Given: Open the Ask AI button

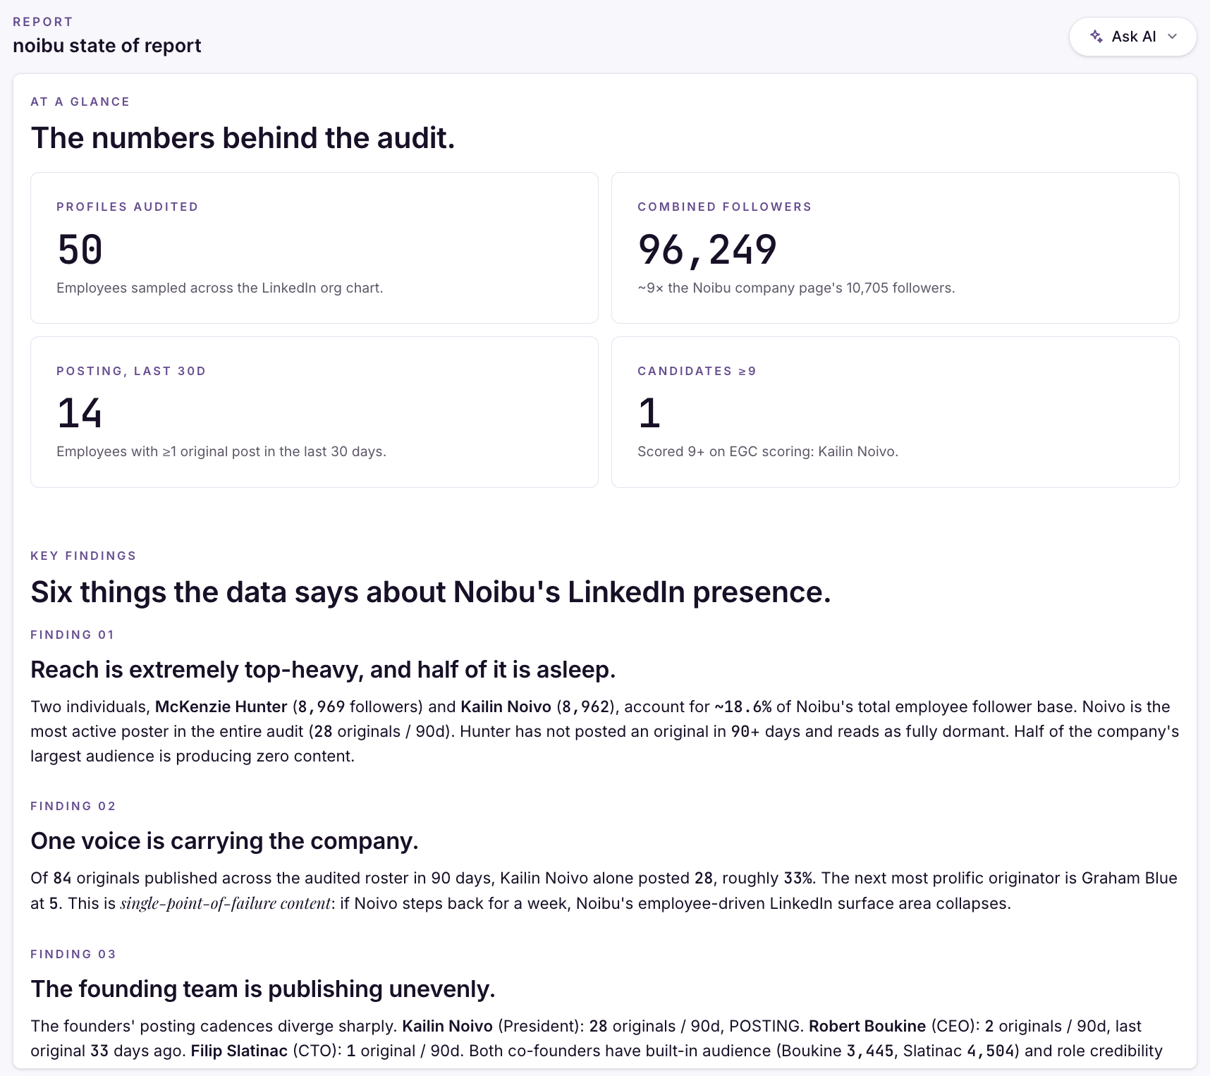Looking at the screenshot, I should (x=1132, y=37).
